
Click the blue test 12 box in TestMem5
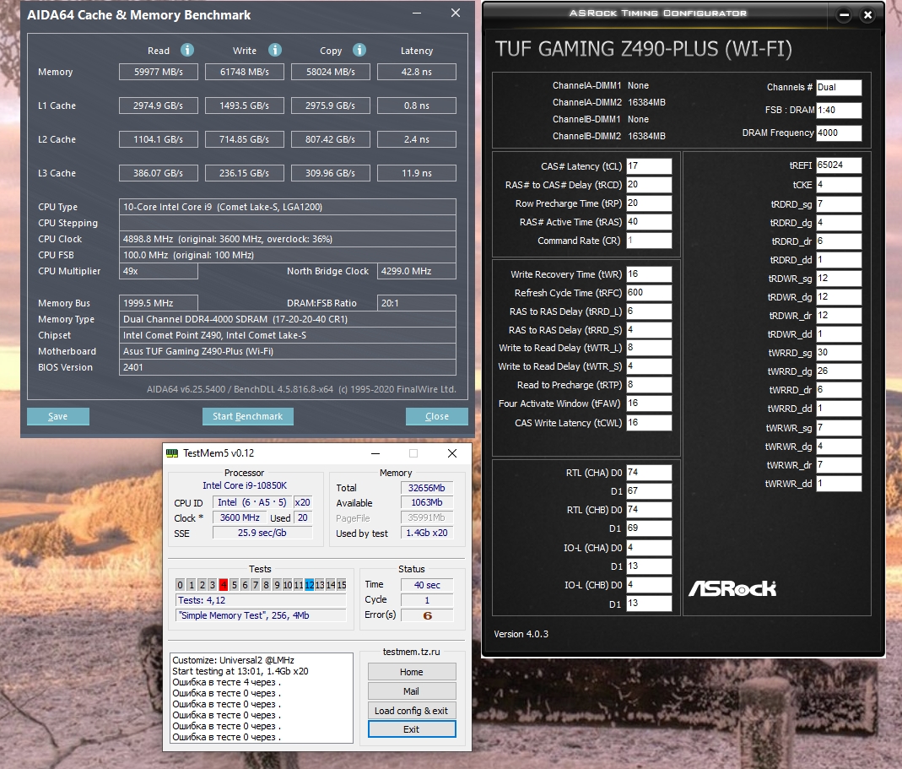tap(310, 585)
